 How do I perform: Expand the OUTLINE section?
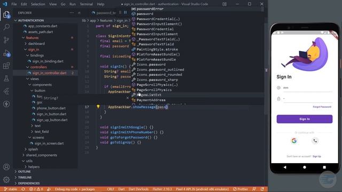coord(24,172)
